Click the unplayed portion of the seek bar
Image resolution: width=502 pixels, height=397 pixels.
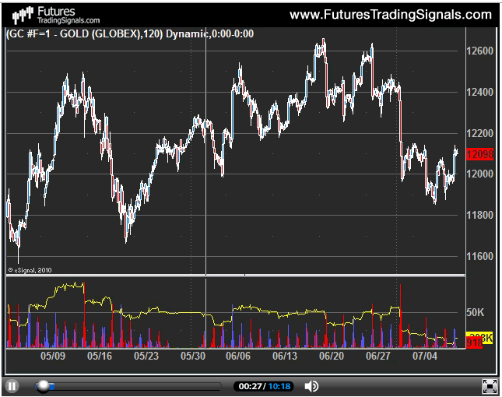click(138, 386)
